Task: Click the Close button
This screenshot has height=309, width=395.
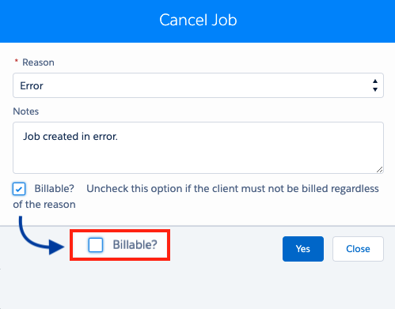Action: (x=358, y=249)
